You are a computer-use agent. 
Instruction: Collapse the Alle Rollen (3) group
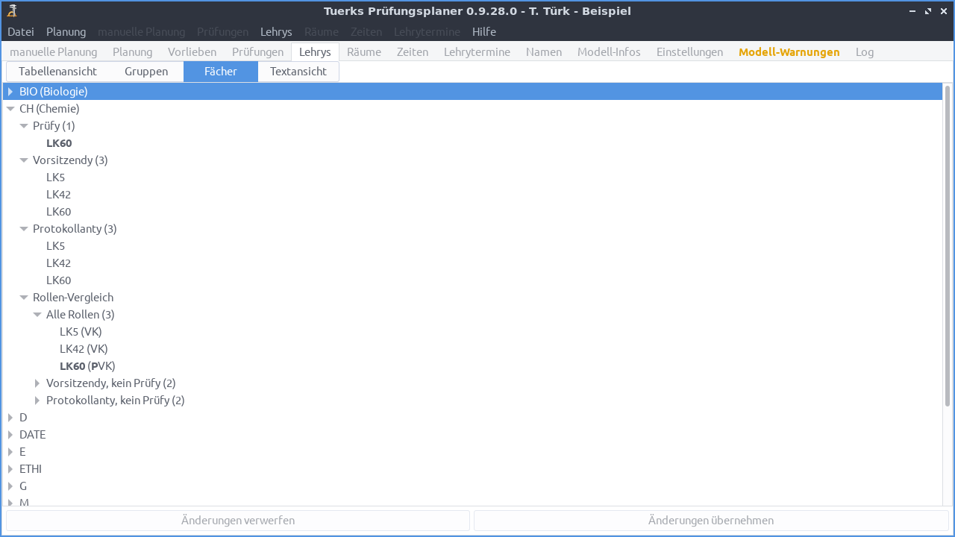click(x=37, y=314)
